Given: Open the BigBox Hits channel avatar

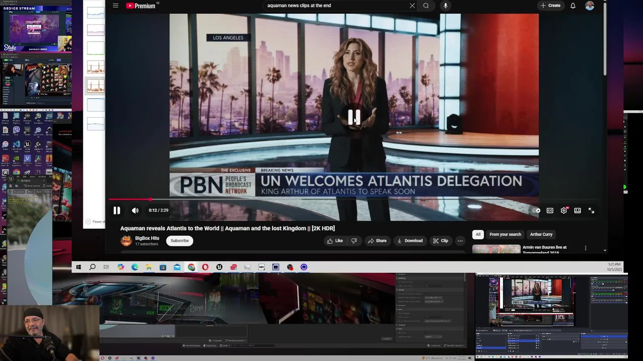Looking at the screenshot, I should tap(126, 241).
